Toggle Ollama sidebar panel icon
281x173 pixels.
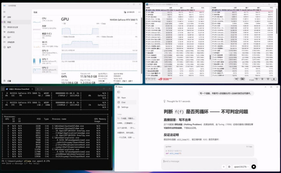pos(119,92)
